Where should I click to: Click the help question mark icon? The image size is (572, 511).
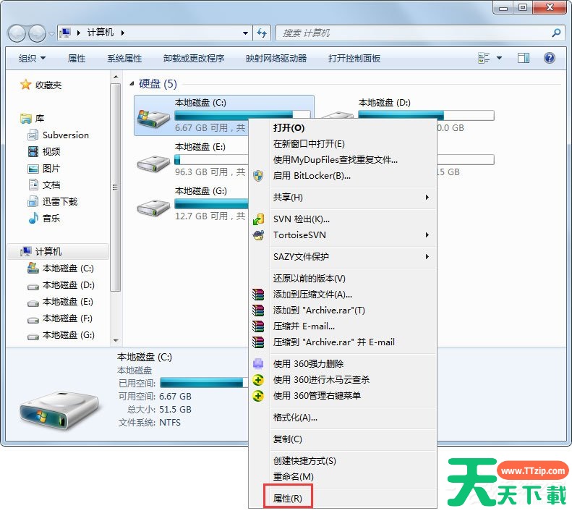pyautogui.click(x=549, y=58)
